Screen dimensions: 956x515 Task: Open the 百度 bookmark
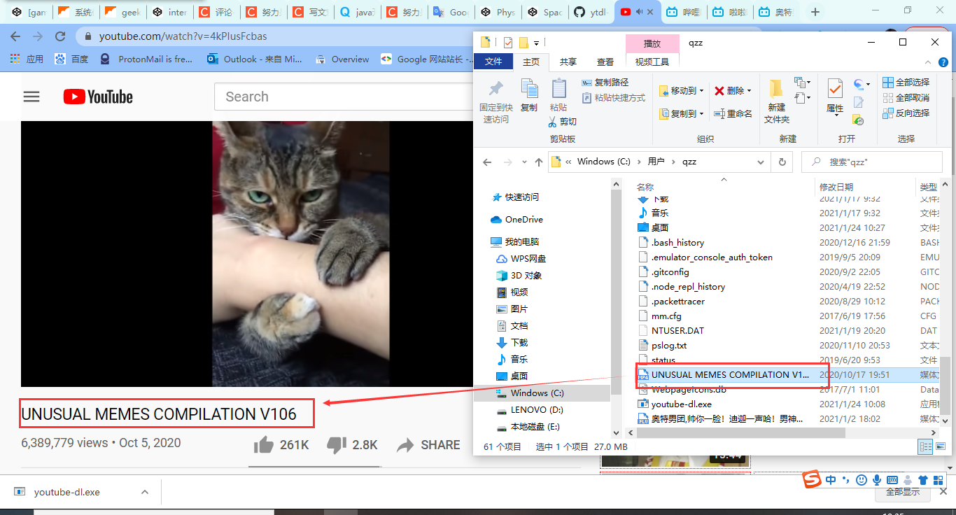pyautogui.click(x=71, y=59)
